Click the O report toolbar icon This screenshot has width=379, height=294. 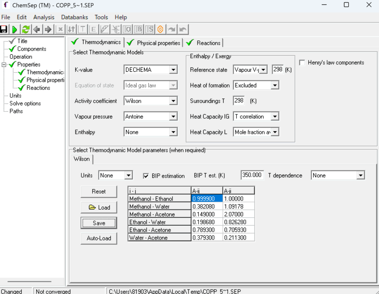coord(127,30)
